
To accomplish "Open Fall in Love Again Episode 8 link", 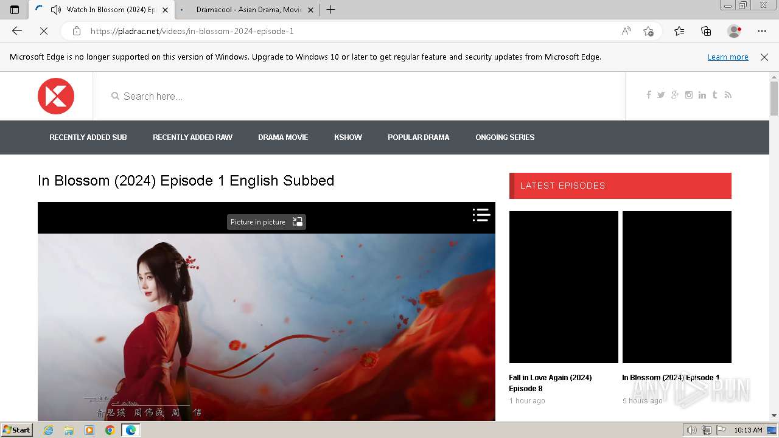I will click(x=550, y=383).
